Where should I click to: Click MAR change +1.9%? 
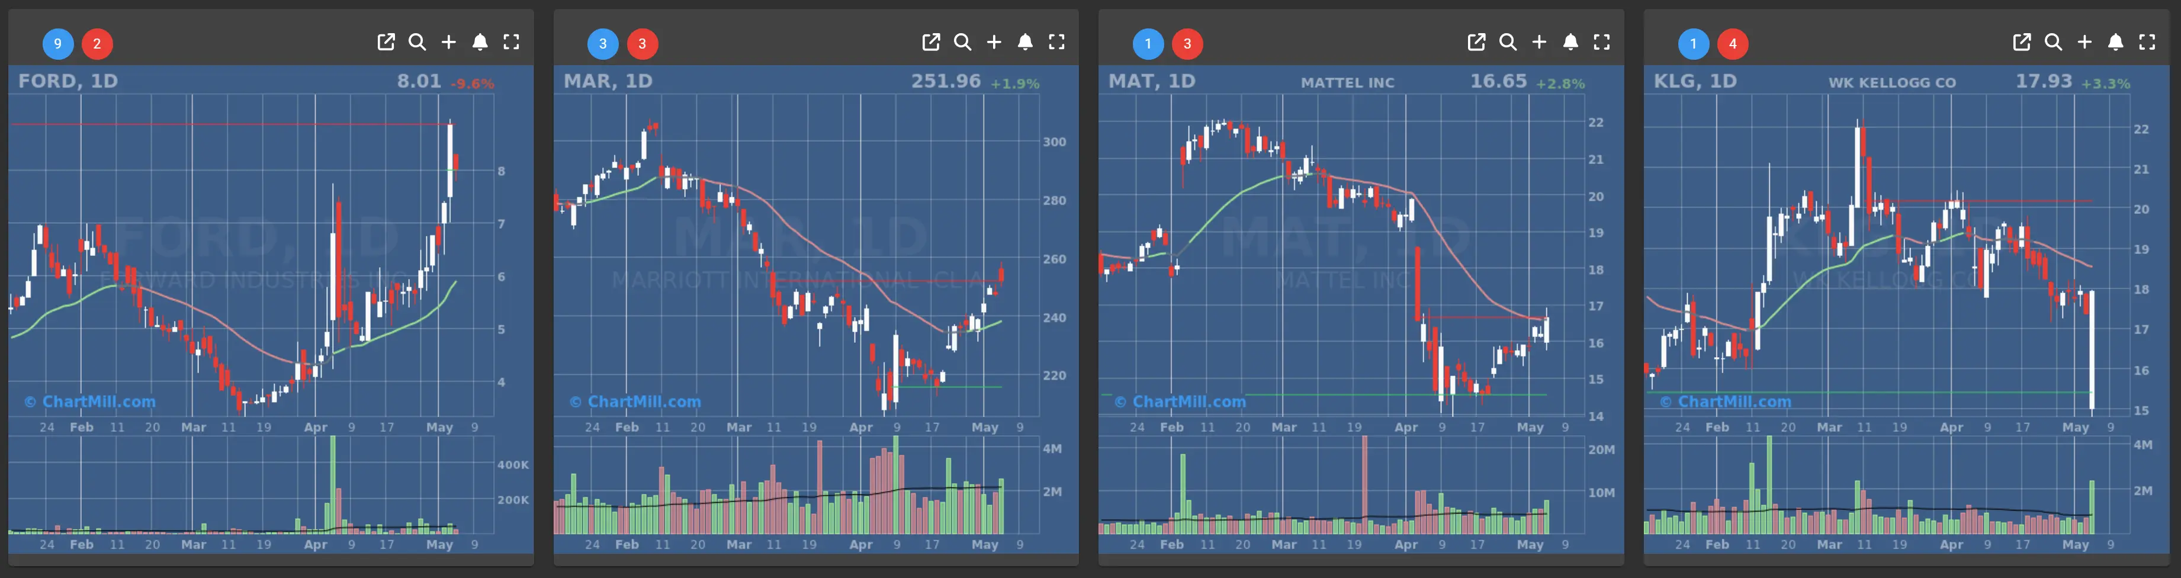point(1015,84)
